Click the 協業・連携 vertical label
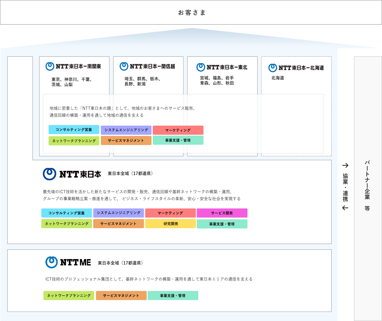The image size is (382, 321). (x=345, y=187)
